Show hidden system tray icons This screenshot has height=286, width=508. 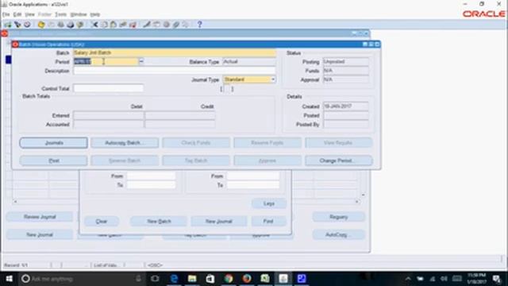coord(408,279)
